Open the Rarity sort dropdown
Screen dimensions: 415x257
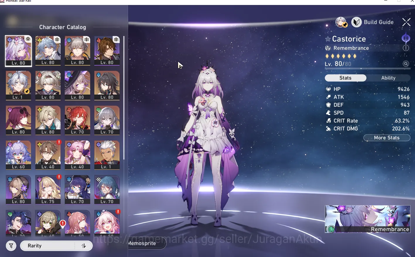click(x=47, y=246)
